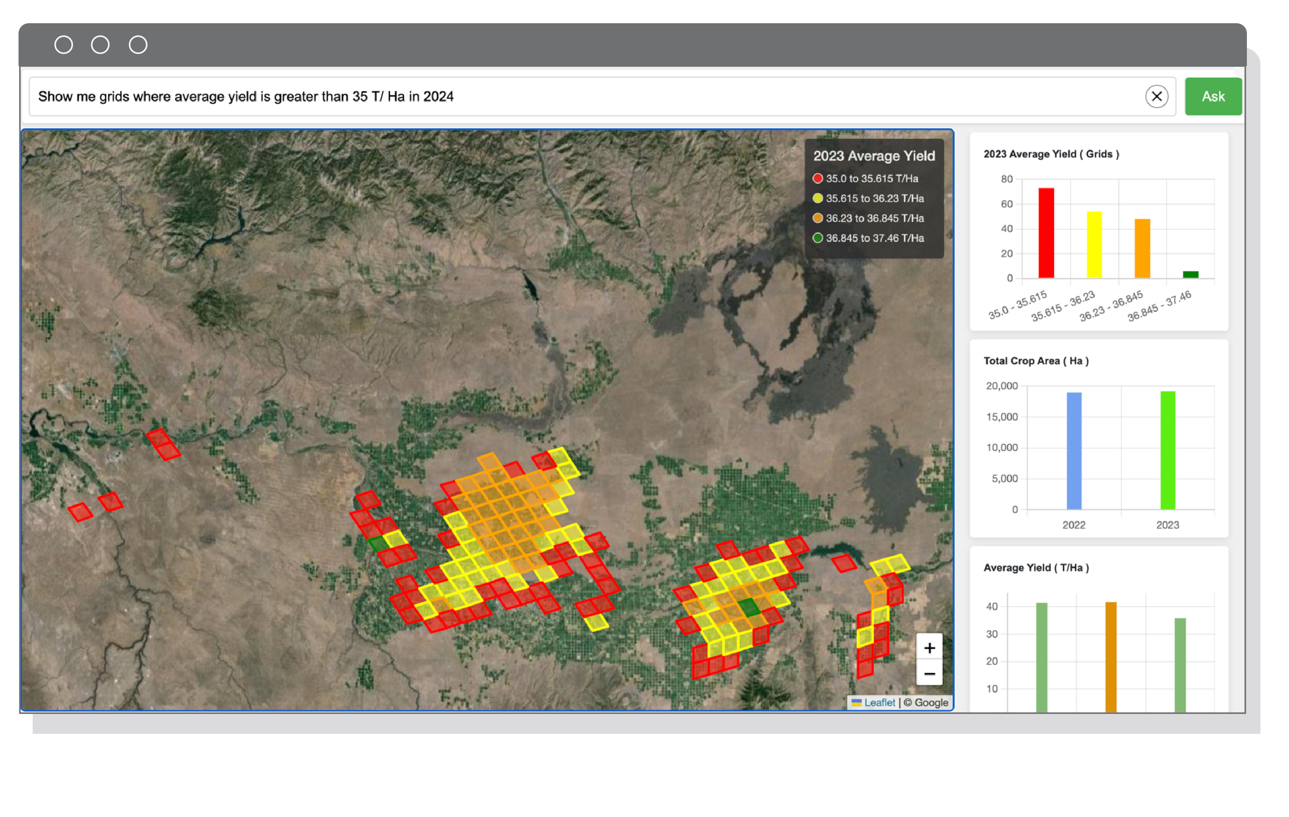The width and height of the screenshot is (1289, 817).
Task: Click the green Ask button
Action: (1213, 96)
